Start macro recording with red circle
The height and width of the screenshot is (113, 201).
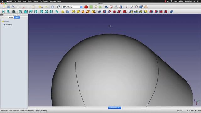(x=86, y=7)
